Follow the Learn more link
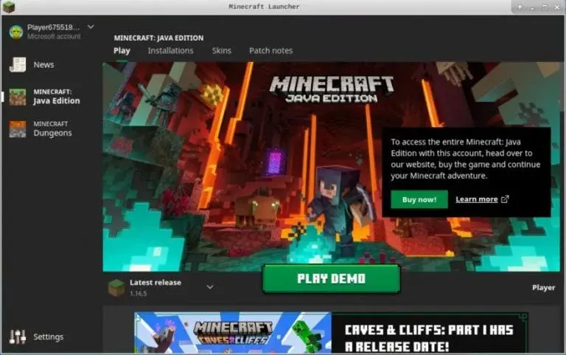The width and height of the screenshot is (566, 355). [x=476, y=199]
